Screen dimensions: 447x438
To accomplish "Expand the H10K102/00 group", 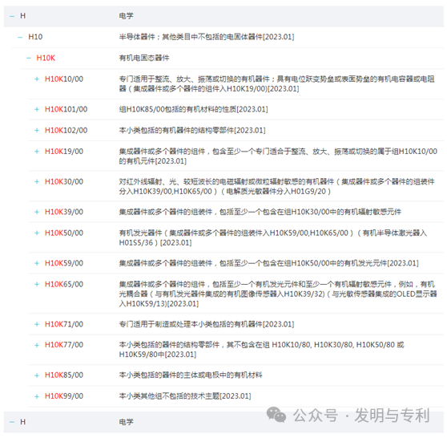I will pyautogui.click(x=37, y=131).
